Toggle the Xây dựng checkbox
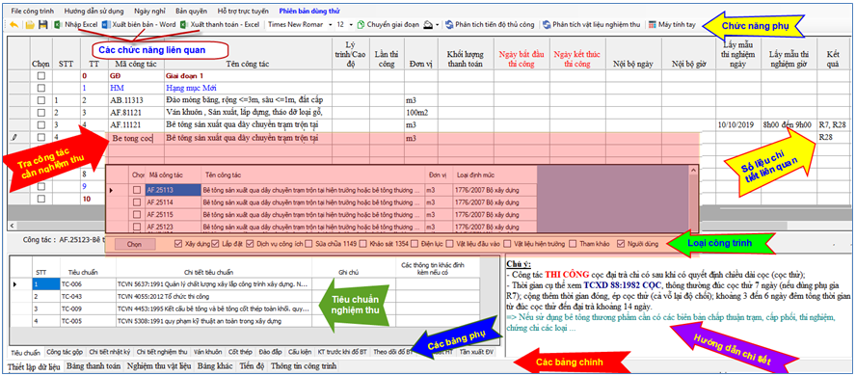Image resolution: width=856 pixels, height=376 pixels. point(178,243)
